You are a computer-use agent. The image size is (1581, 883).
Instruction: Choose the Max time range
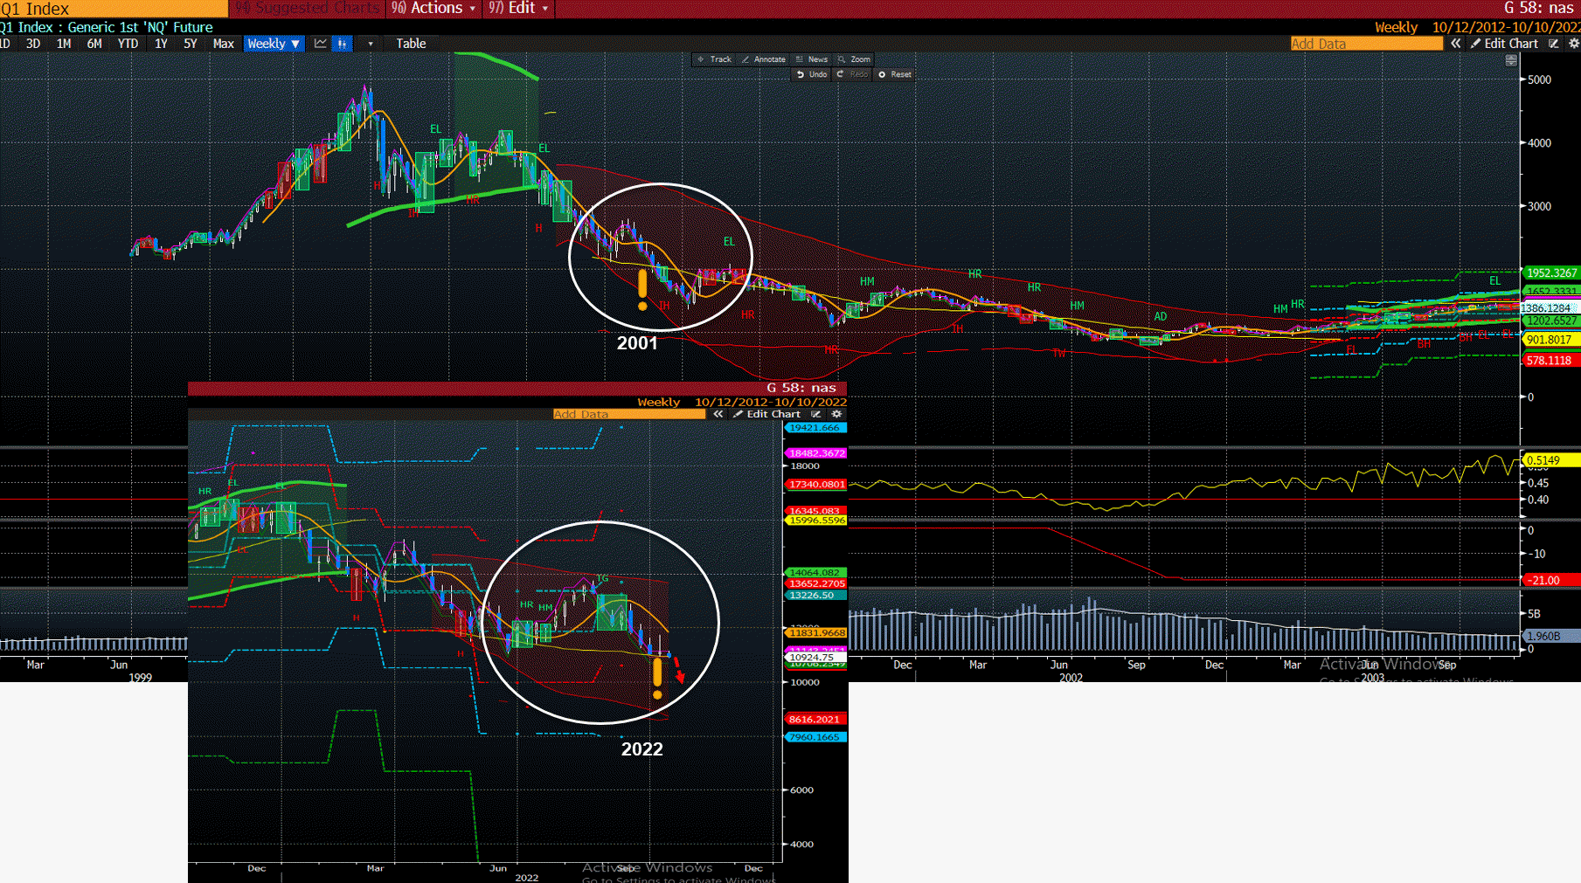point(223,44)
